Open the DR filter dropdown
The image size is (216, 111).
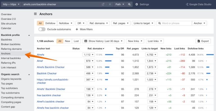81,23
